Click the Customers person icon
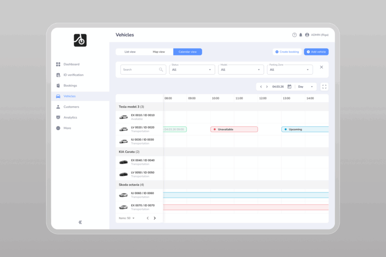Viewport: 386px width, 257px height. point(58,107)
